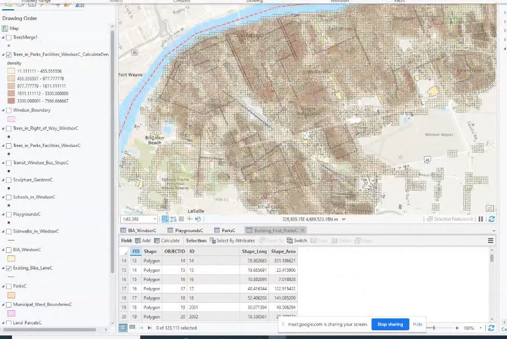
Task: Open the table zoom percentage dropdown
Action: [481, 328]
